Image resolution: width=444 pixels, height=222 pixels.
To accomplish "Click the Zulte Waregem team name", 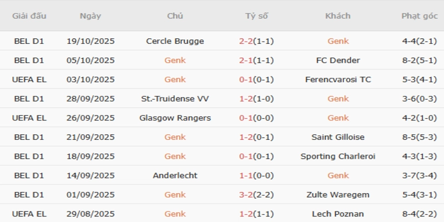I will 338,195.
